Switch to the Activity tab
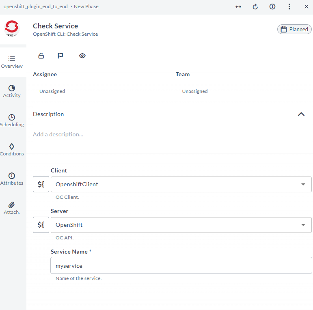This screenshot has height=310, width=313. point(12,91)
